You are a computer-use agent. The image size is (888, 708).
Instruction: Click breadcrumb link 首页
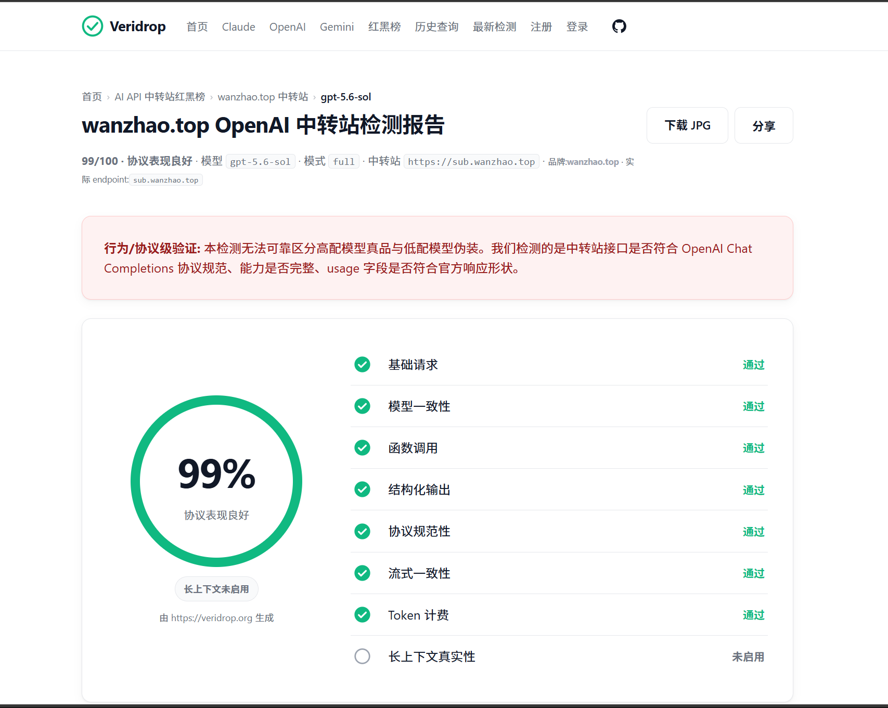[x=92, y=97]
